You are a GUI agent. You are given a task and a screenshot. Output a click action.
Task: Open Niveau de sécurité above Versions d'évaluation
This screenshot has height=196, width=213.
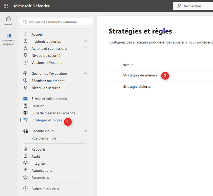pos(46,56)
